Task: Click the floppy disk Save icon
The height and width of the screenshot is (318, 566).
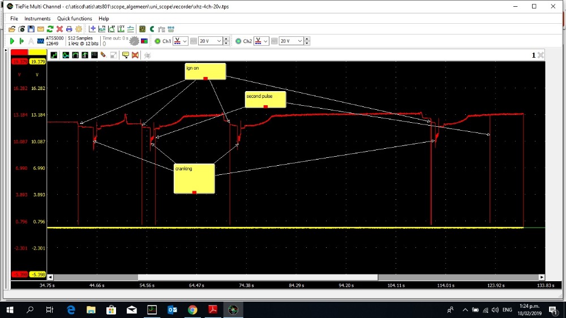Action: [x=32, y=29]
